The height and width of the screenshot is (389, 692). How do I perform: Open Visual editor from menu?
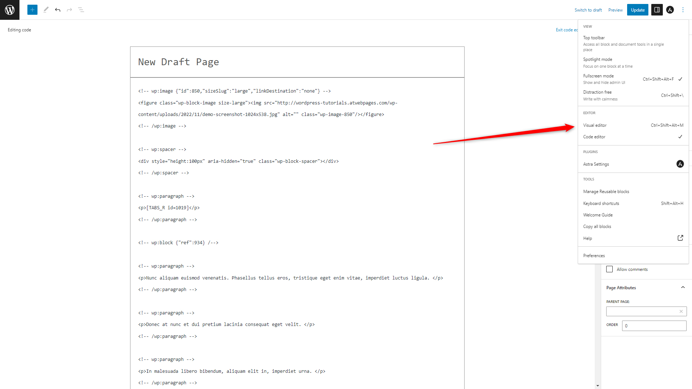(595, 125)
